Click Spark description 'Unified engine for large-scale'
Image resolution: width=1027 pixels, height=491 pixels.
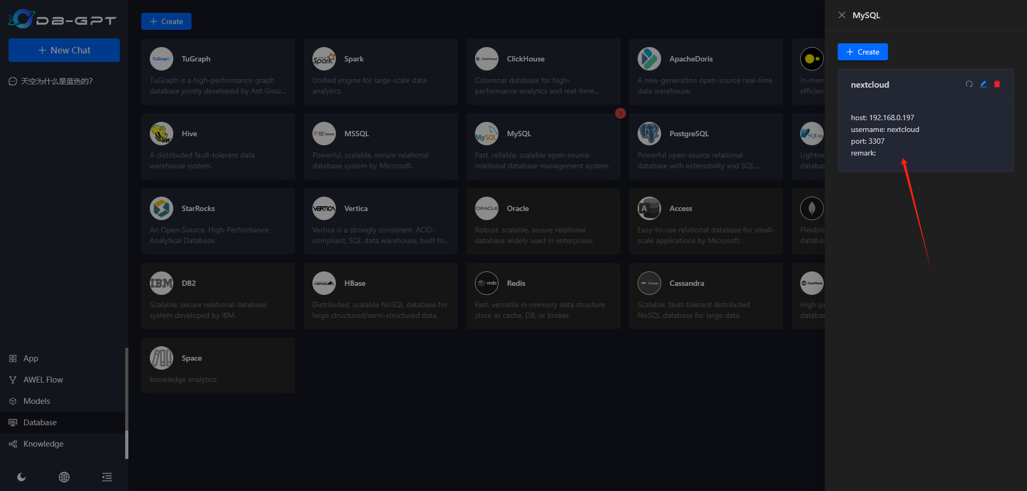369,85
